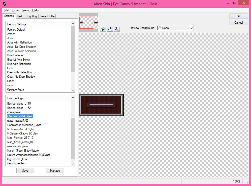Viewport: 251px width, 186px height.
Task: Open the Preview Background dropdown
Action: 175,28
